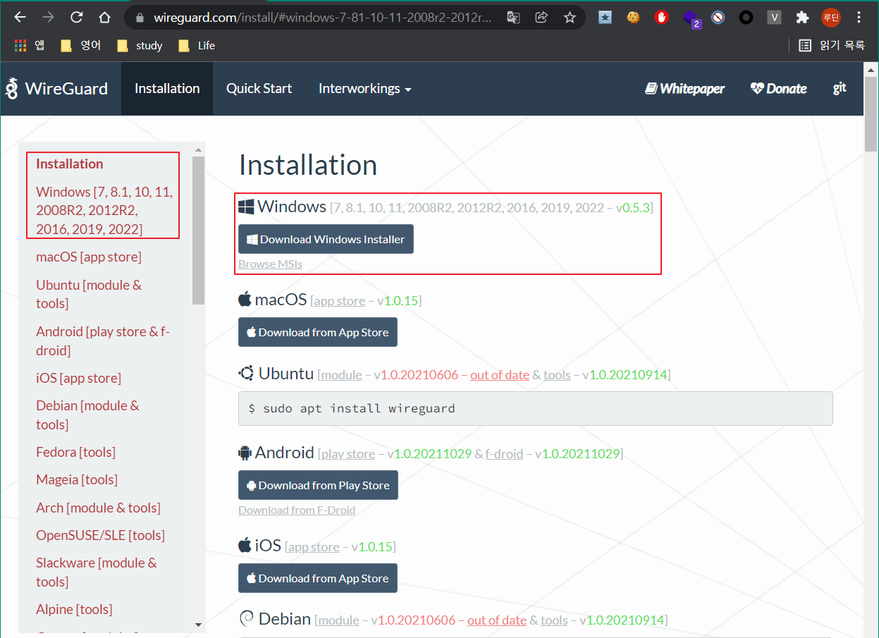This screenshot has height=638, width=879.
Task: Open the Quick Start navbar tab
Action: (259, 89)
